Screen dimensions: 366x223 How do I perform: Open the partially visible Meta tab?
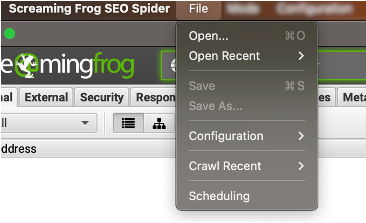tap(353, 98)
